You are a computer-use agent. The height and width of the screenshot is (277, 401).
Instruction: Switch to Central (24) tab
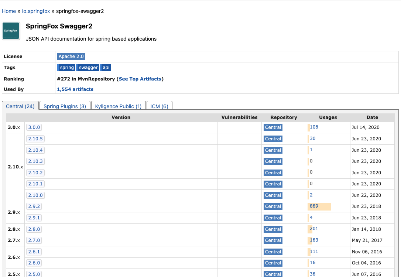tap(20, 106)
